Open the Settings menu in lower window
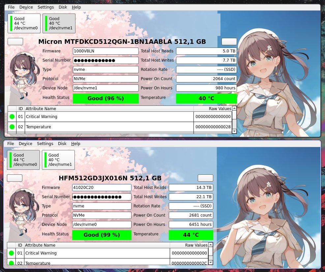The width and height of the screenshot is (325, 272). tap(45, 143)
